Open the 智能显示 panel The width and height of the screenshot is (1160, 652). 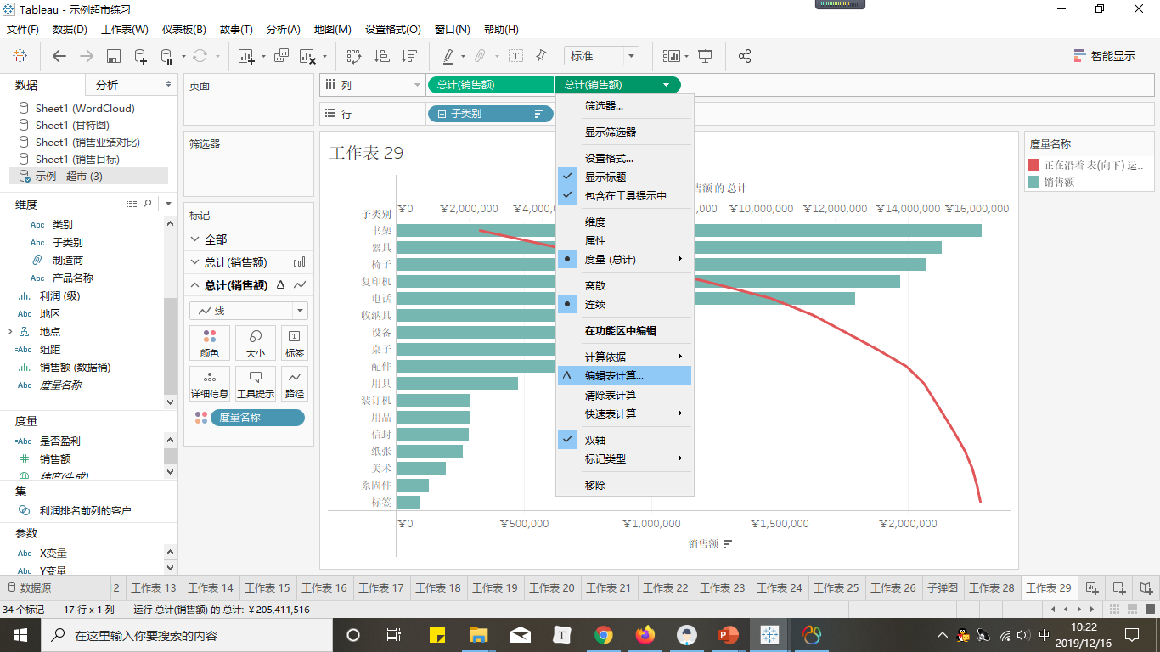(x=1105, y=56)
